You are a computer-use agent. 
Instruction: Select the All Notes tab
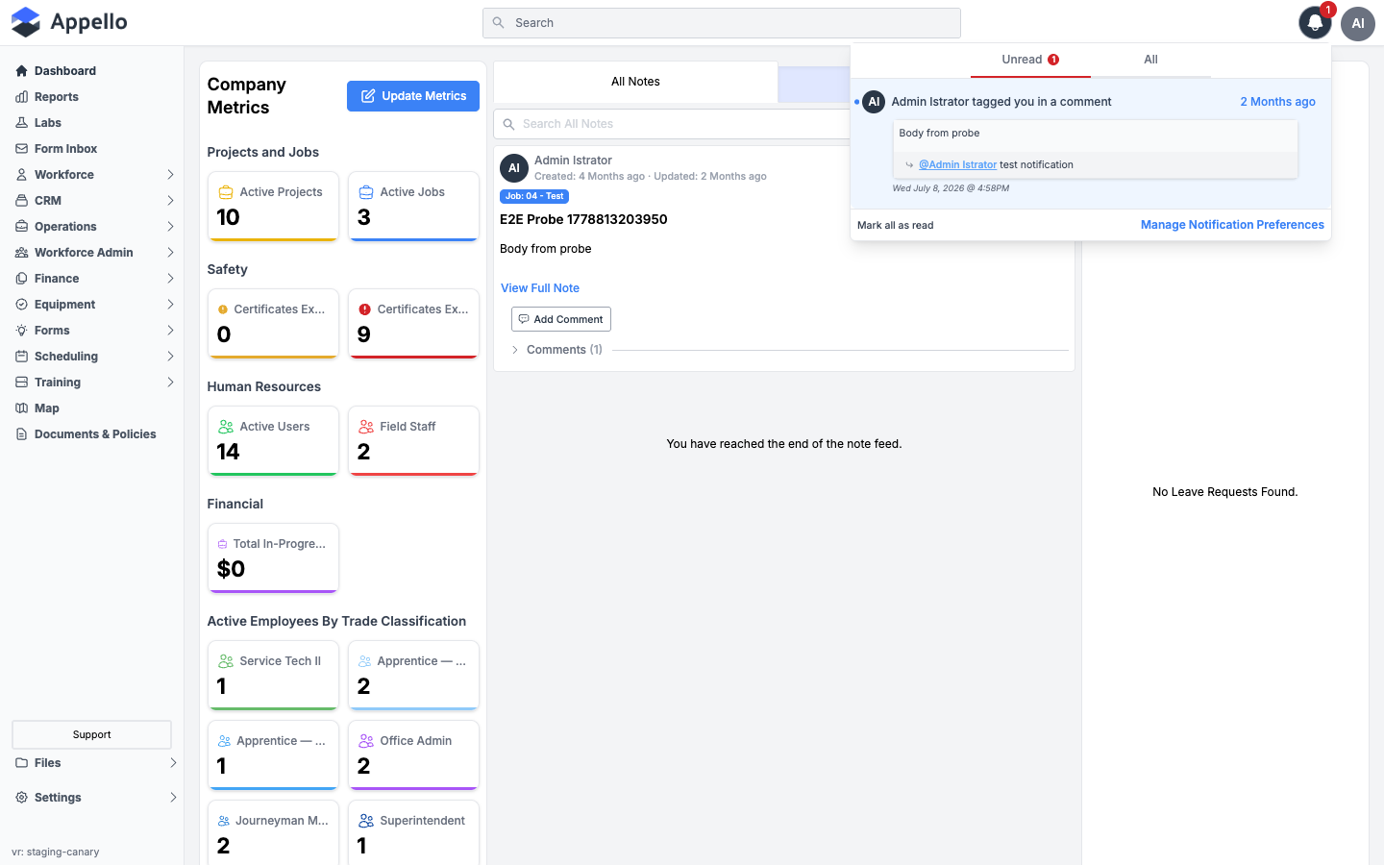point(635,82)
